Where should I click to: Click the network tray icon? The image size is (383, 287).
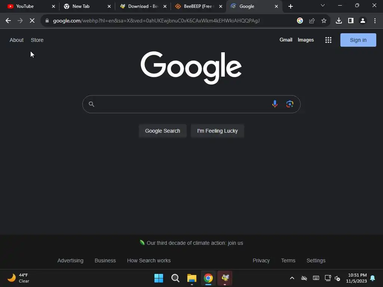(x=328, y=278)
